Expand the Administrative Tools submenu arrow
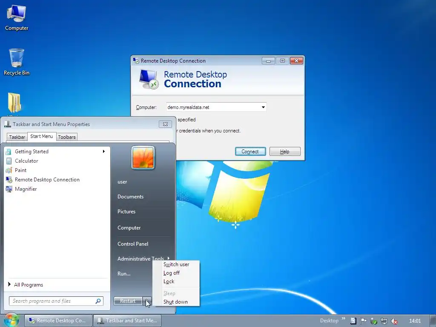 coord(169,258)
